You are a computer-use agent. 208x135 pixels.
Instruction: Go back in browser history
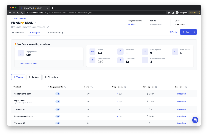(x=10, y=13)
